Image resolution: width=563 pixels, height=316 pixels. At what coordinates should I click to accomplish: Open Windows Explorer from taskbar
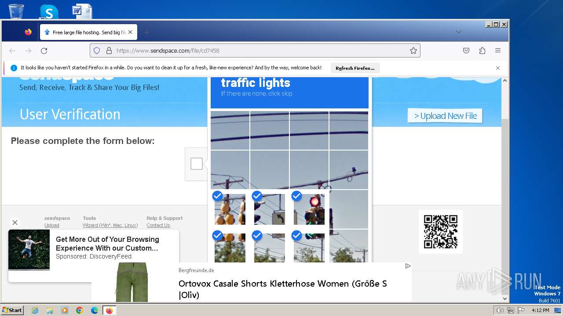tap(50, 310)
